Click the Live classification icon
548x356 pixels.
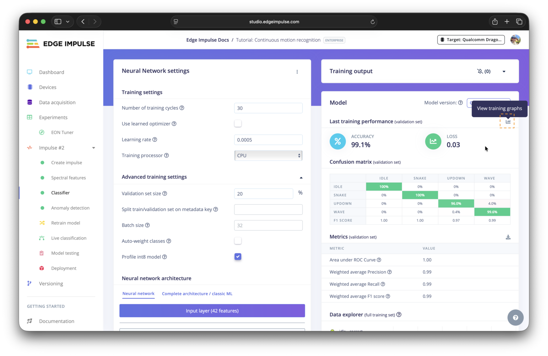[42, 238]
